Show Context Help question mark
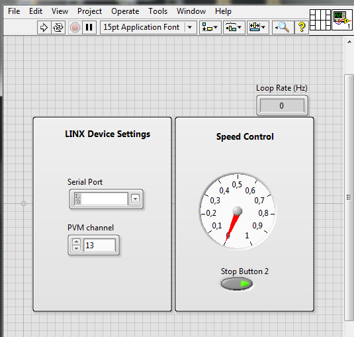 pyautogui.click(x=302, y=28)
